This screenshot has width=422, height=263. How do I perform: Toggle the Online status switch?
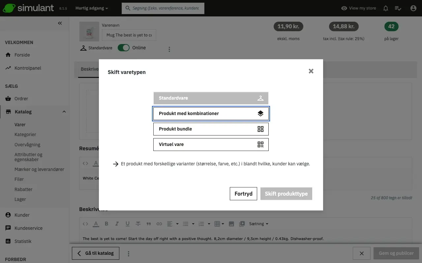[124, 48]
